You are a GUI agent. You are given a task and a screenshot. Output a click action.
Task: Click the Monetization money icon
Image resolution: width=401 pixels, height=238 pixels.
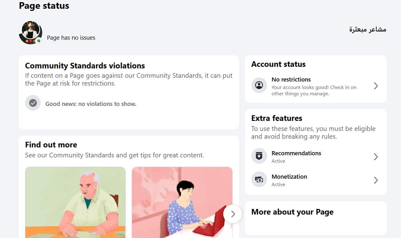coord(259,180)
